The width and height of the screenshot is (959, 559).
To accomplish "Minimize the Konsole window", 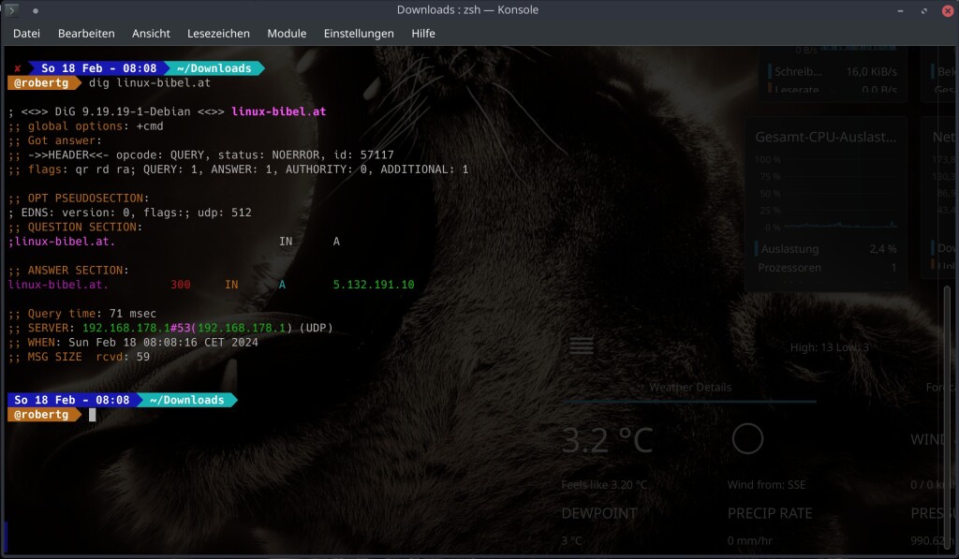I will tap(900, 11).
